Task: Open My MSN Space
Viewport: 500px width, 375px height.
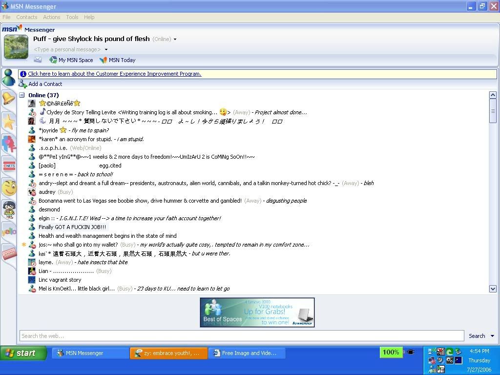Action: point(71,60)
